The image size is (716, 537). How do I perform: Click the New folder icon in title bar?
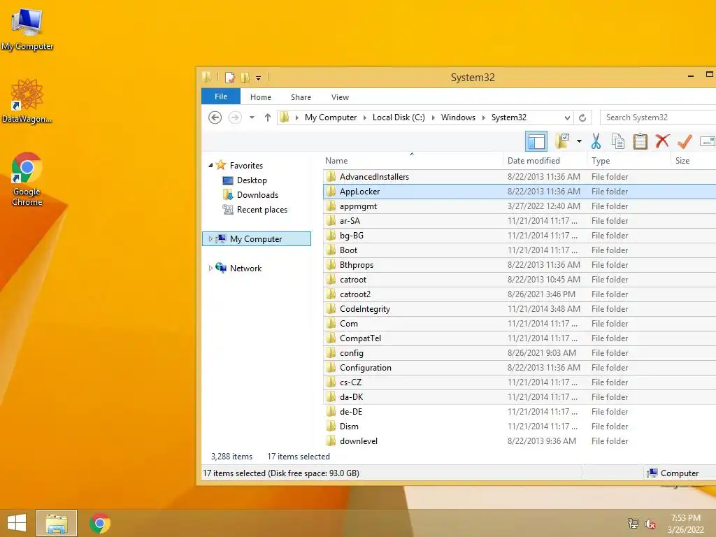click(245, 78)
